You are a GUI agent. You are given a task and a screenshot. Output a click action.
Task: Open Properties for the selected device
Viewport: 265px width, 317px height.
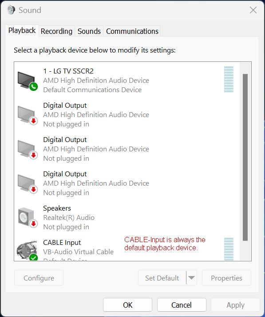226,278
